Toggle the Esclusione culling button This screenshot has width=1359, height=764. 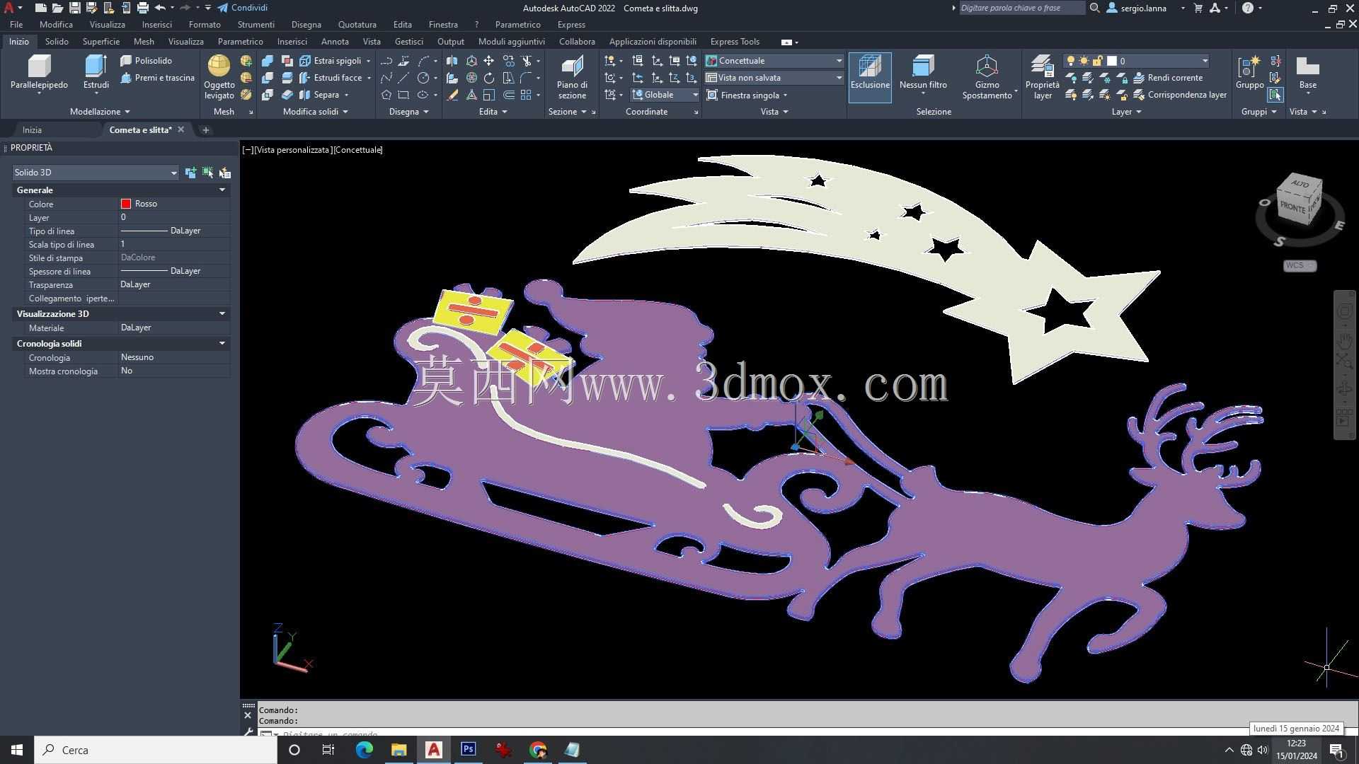point(870,77)
